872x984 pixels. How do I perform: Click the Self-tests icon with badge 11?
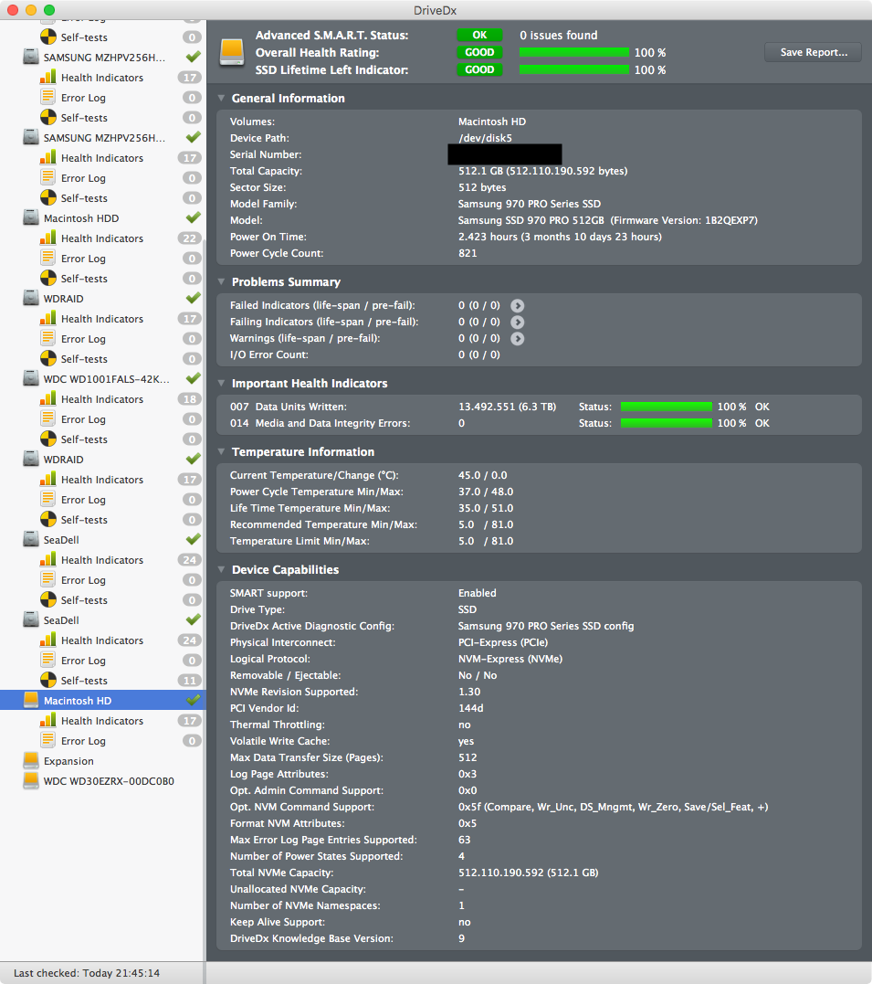pos(48,681)
